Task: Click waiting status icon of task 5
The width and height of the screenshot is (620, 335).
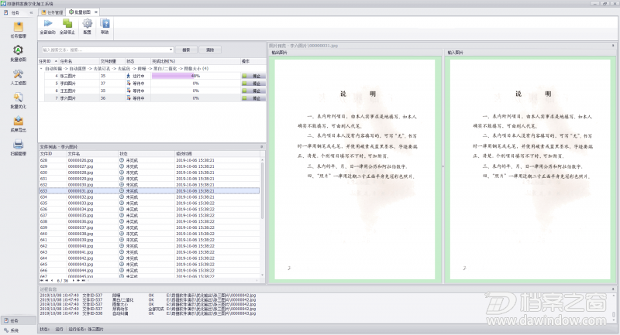Action: (x=128, y=84)
